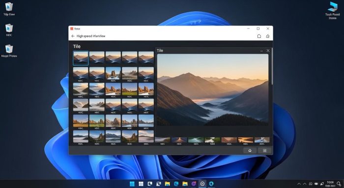This screenshot has height=188, width=344.
Task: Open the Windows Start menu
Action: click(132, 184)
